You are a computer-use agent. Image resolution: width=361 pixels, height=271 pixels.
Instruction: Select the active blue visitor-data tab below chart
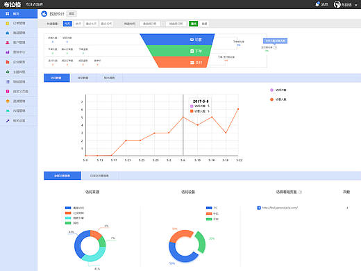tap(62, 176)
